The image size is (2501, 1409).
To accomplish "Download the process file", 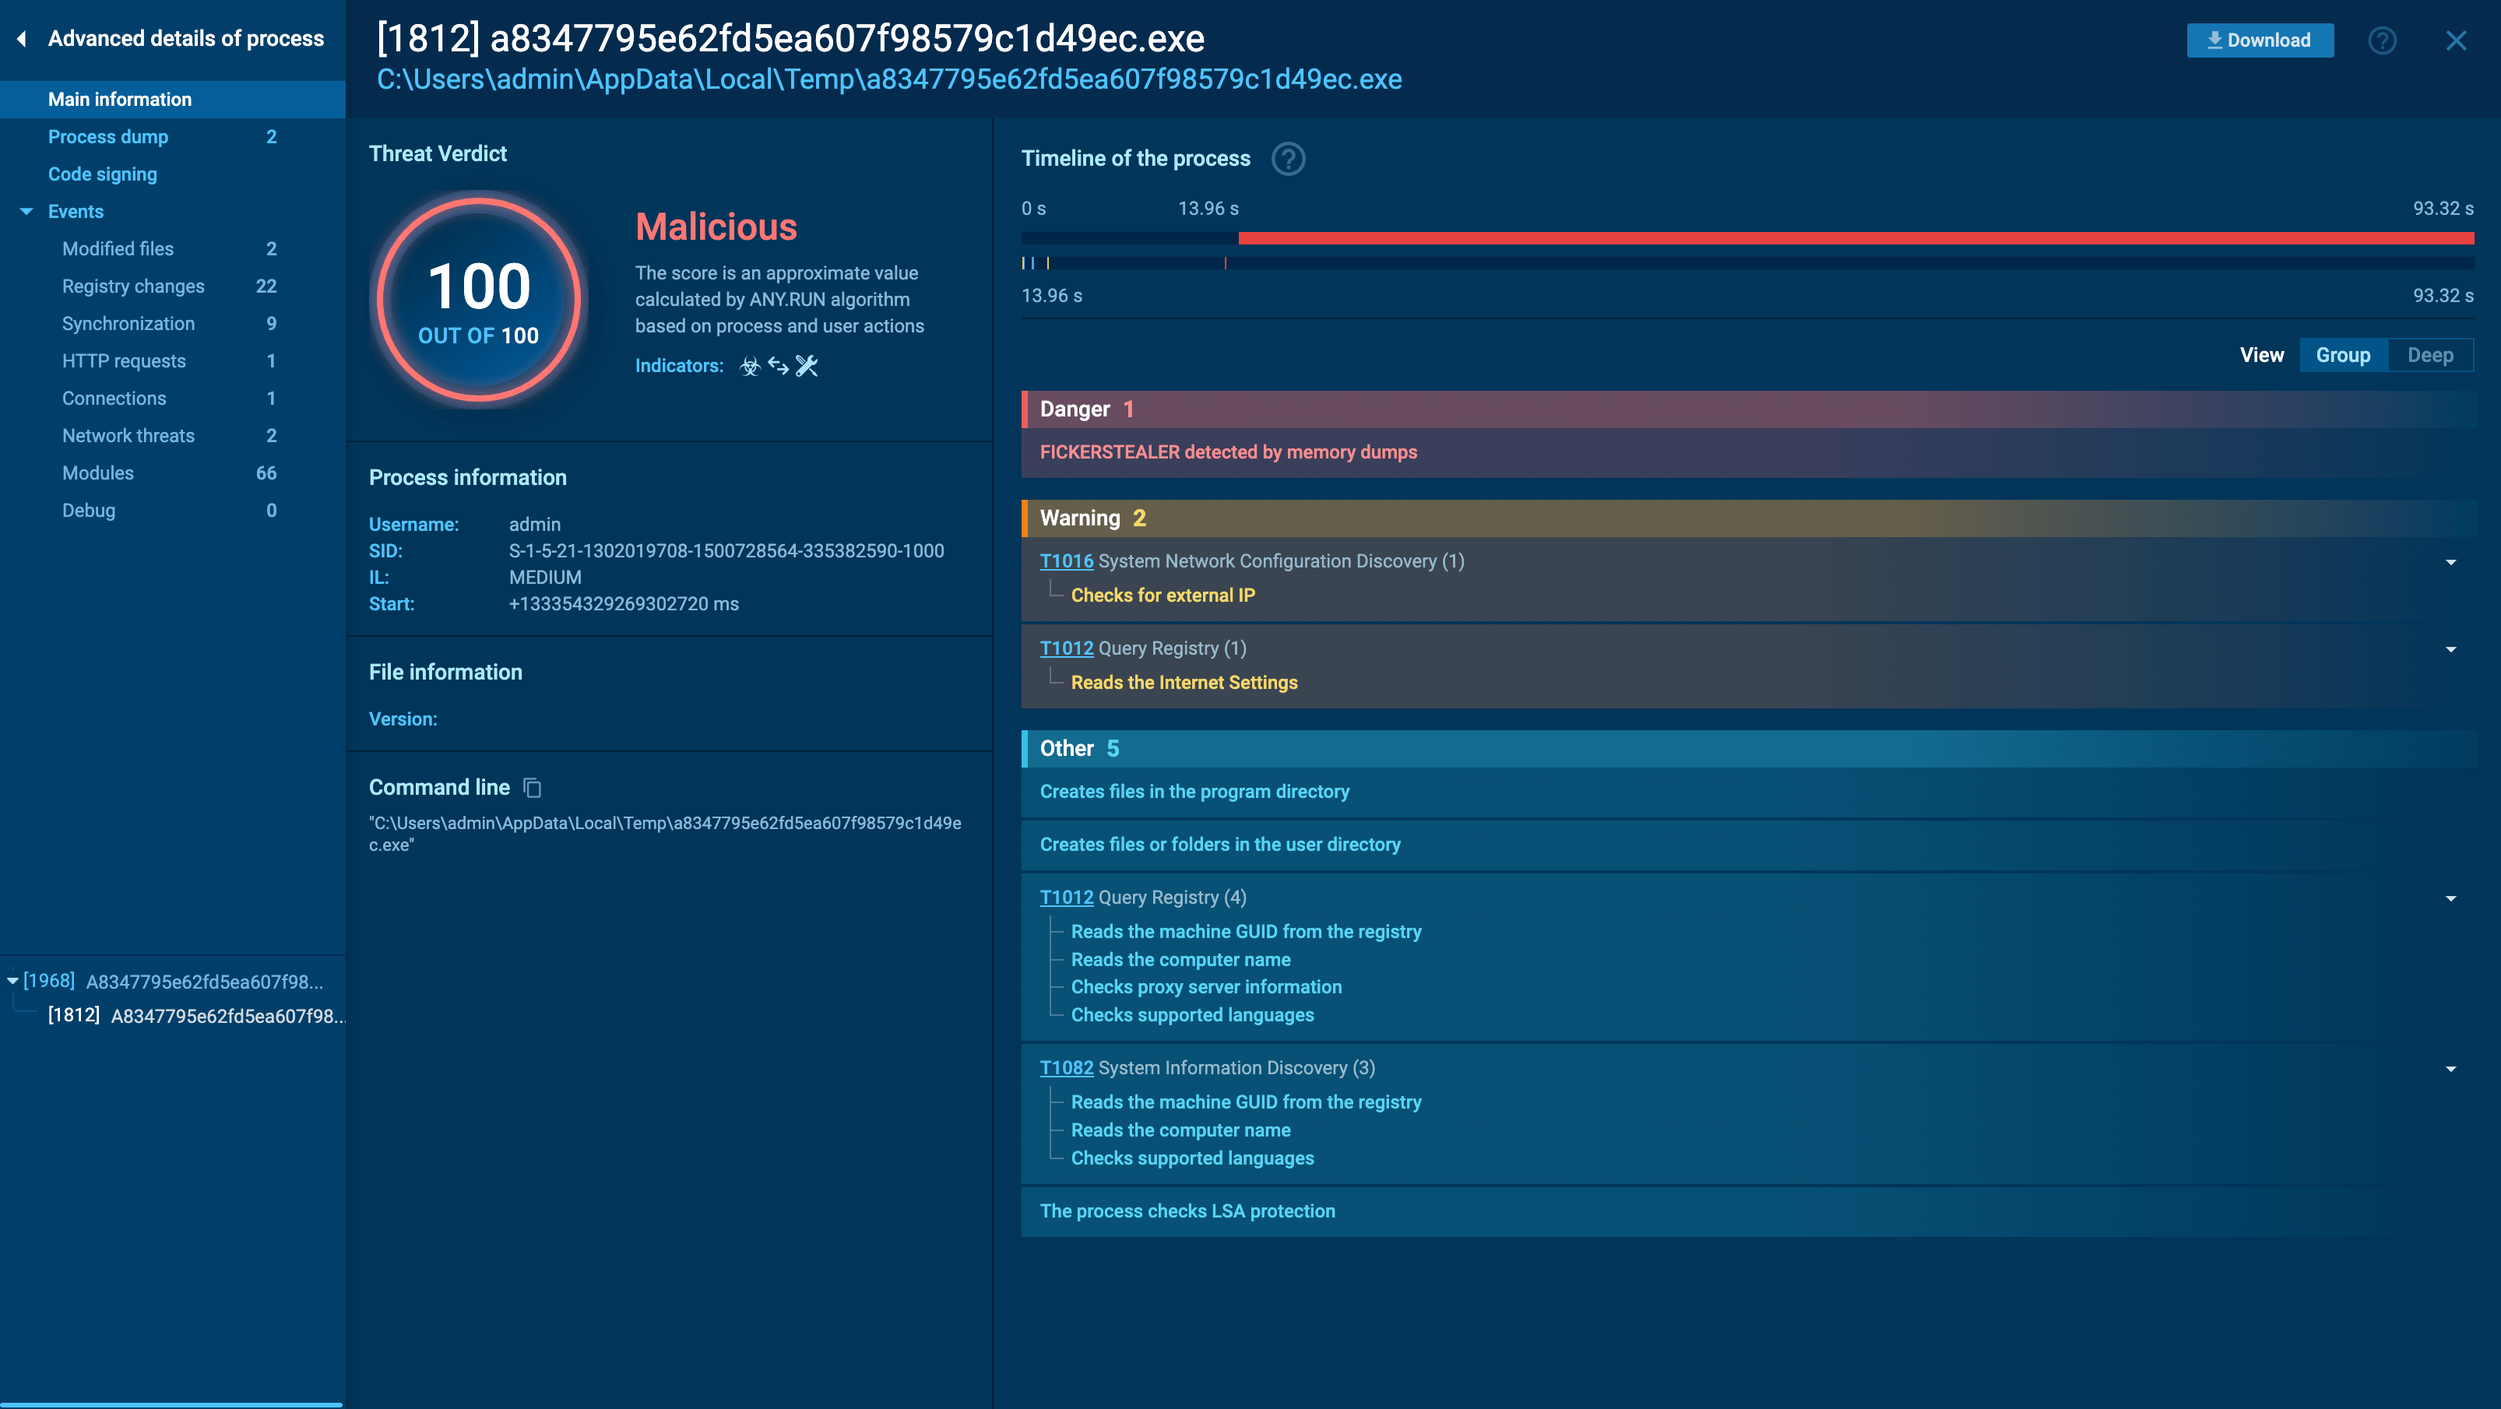I will pos(2260,40).
